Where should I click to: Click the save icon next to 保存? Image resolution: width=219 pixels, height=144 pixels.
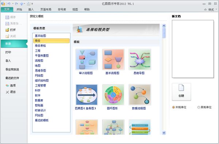tap(7, 17)
